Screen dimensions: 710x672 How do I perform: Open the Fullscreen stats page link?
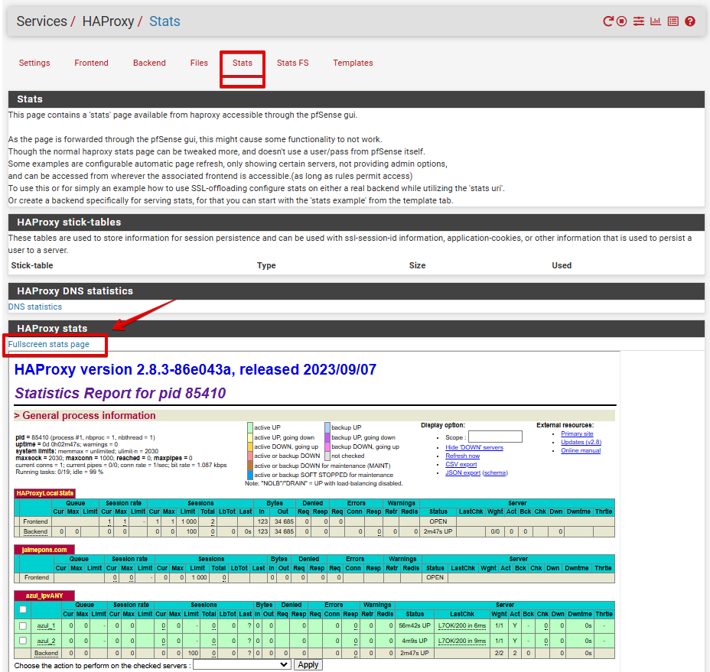click(x=49, y=344)
